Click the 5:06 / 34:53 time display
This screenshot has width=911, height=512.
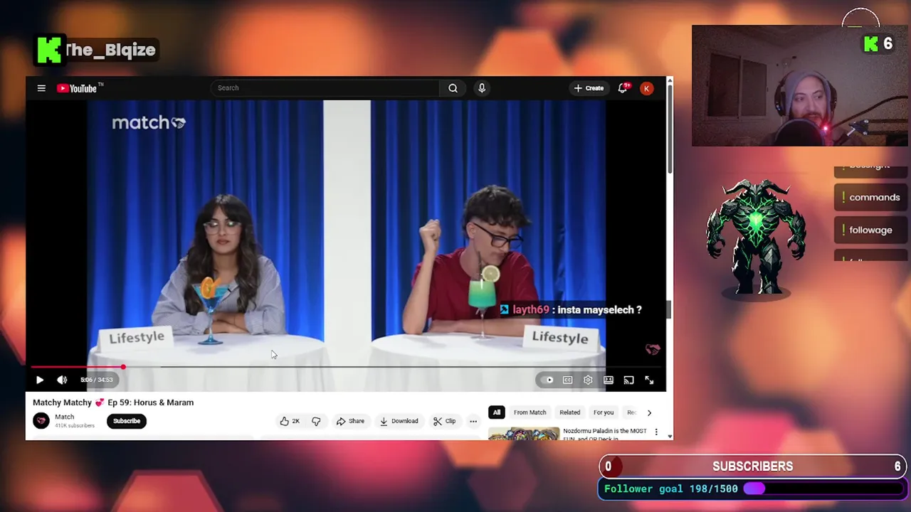pyautogui.click(x=96, y=380)
